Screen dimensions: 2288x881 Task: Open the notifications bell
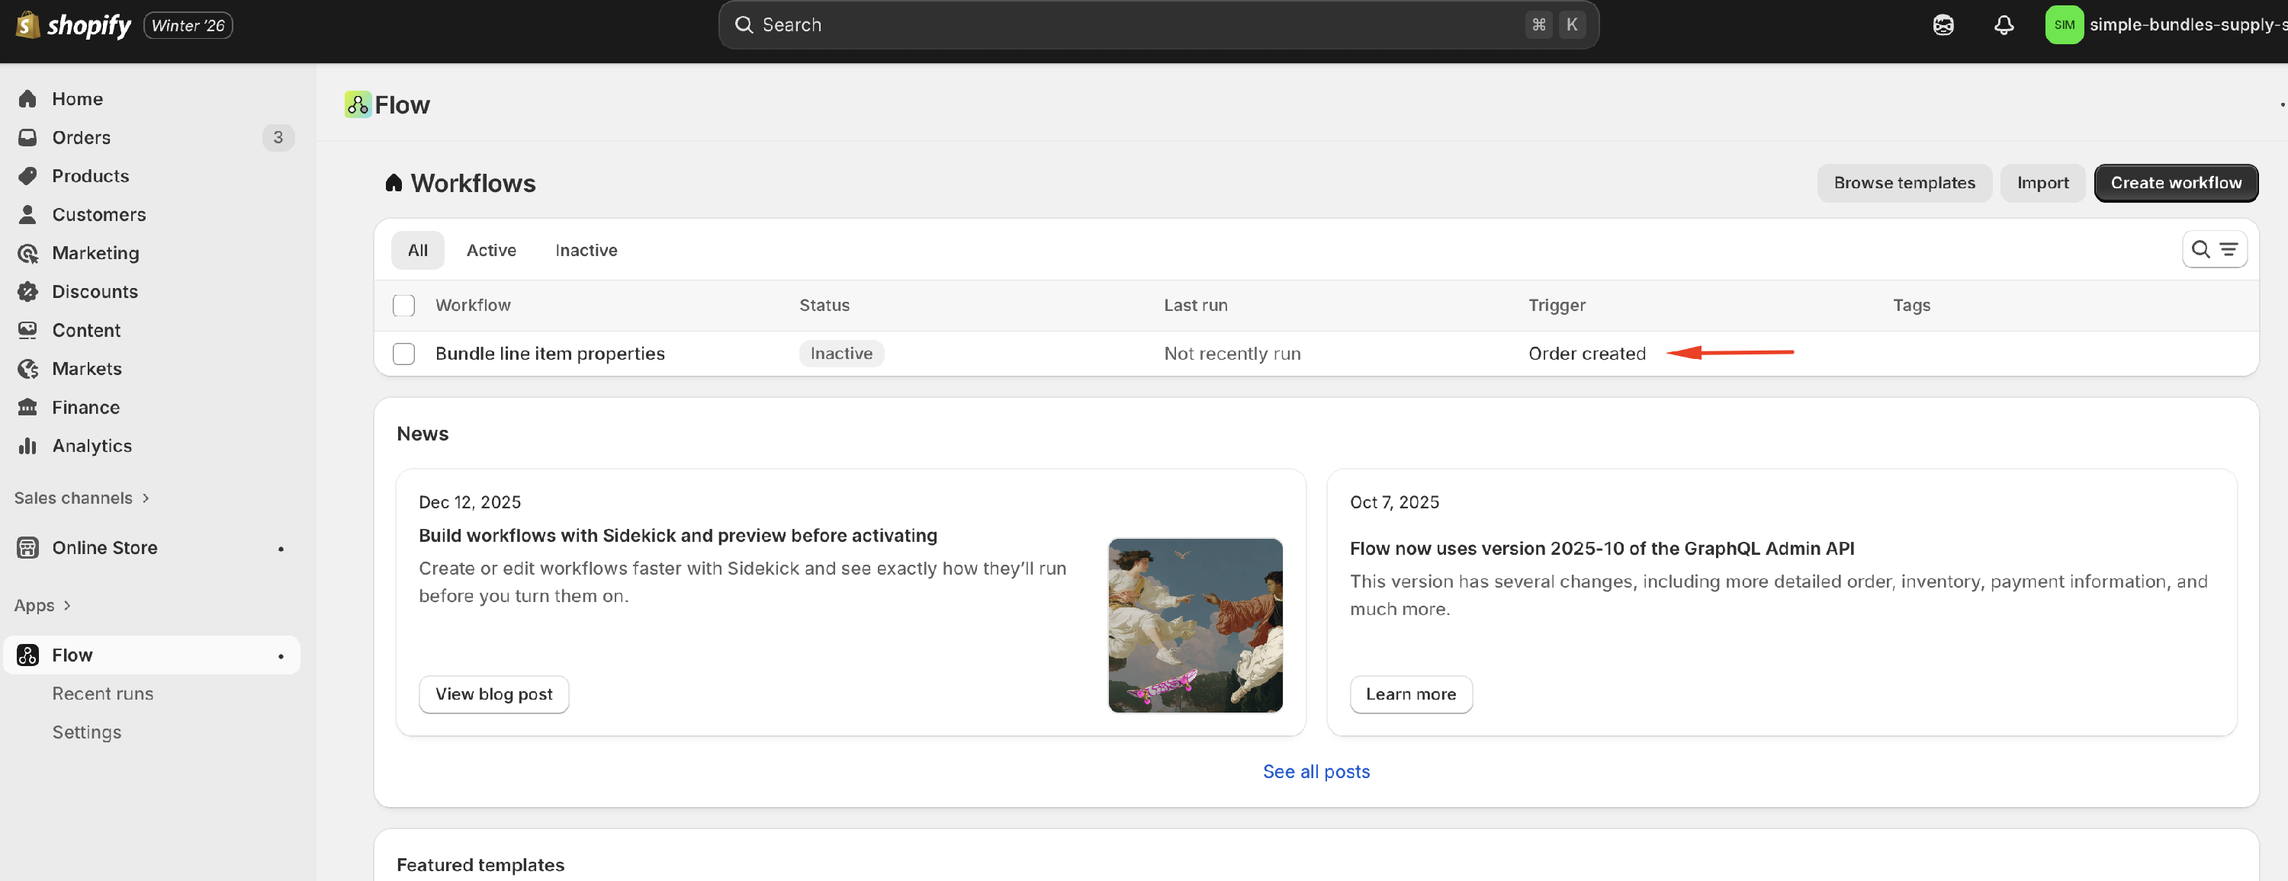point(2003,25)
